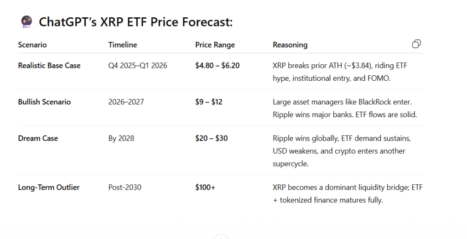This screenshot has width=467, height=239.
Task: Click the XRP ETF Price Forecast heading
Action: 135,22
